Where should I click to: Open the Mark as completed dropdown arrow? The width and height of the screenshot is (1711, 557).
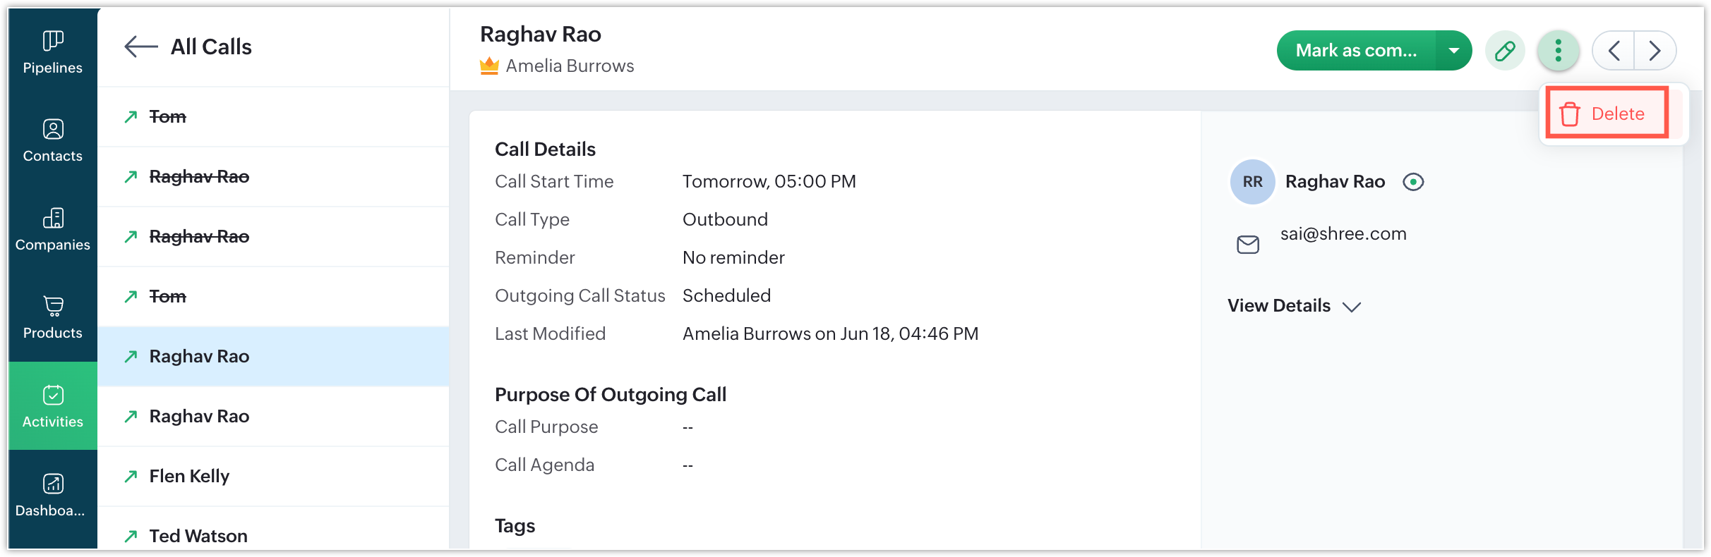(x=1453, y=51)
